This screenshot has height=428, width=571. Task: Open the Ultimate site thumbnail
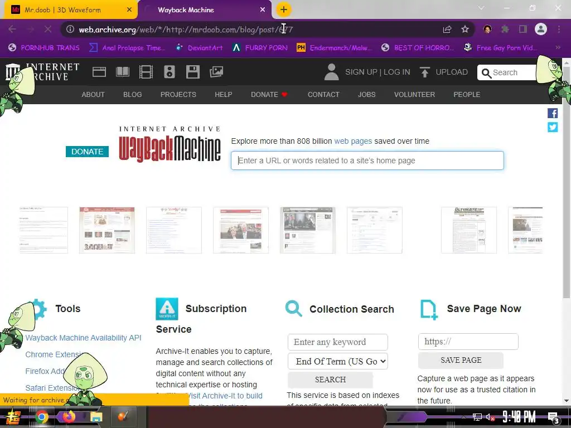point(468,230)
